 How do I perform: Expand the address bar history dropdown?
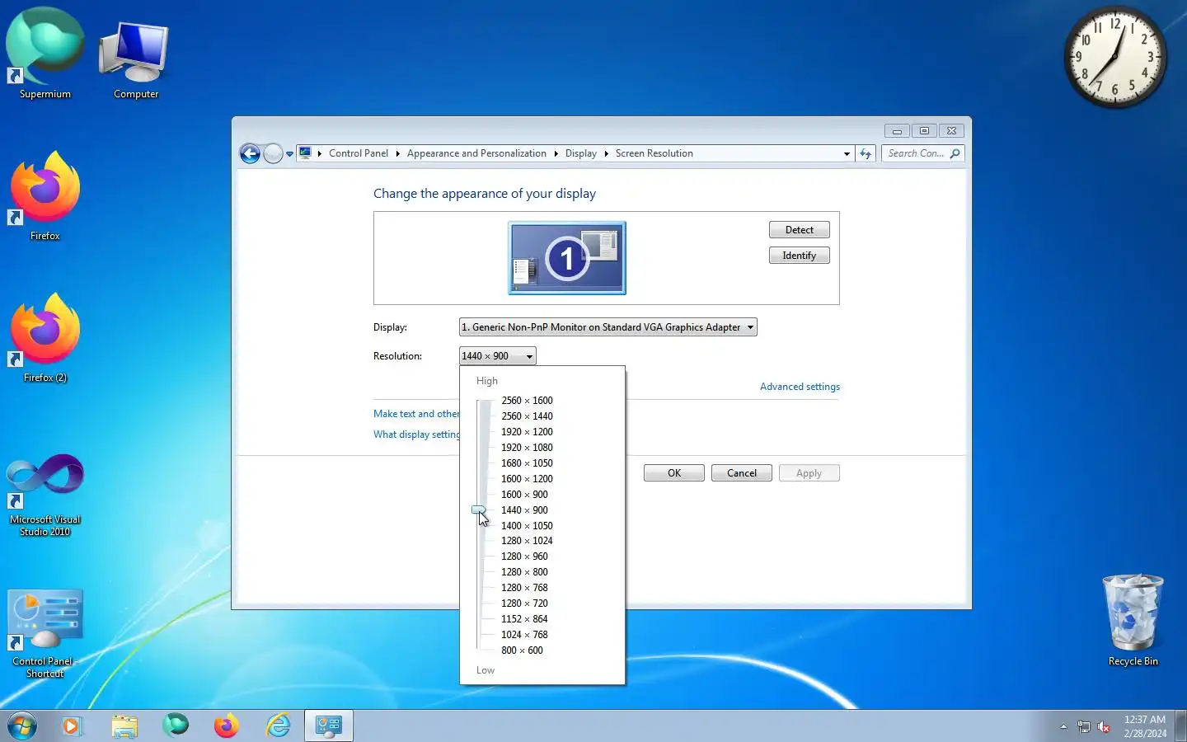pos(847,153)
